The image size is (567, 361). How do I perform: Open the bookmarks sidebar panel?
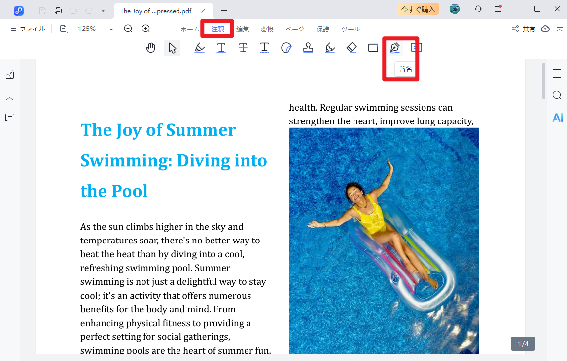pyautogui.click(x=10, y=95)
